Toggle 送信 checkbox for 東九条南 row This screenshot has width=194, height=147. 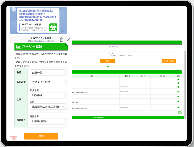[178, 101]
